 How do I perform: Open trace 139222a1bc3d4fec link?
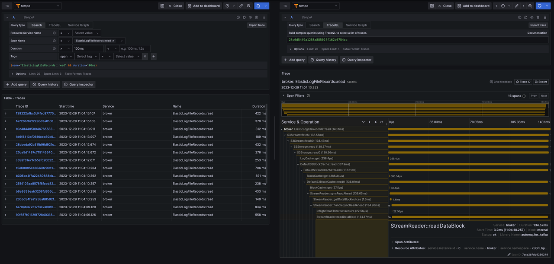35,113
